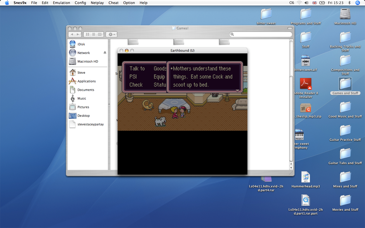Image resolution: width=365 pixels, height=228 pixels.
Task: Open the UK flag input menu
Action: (x=314, y=3)
